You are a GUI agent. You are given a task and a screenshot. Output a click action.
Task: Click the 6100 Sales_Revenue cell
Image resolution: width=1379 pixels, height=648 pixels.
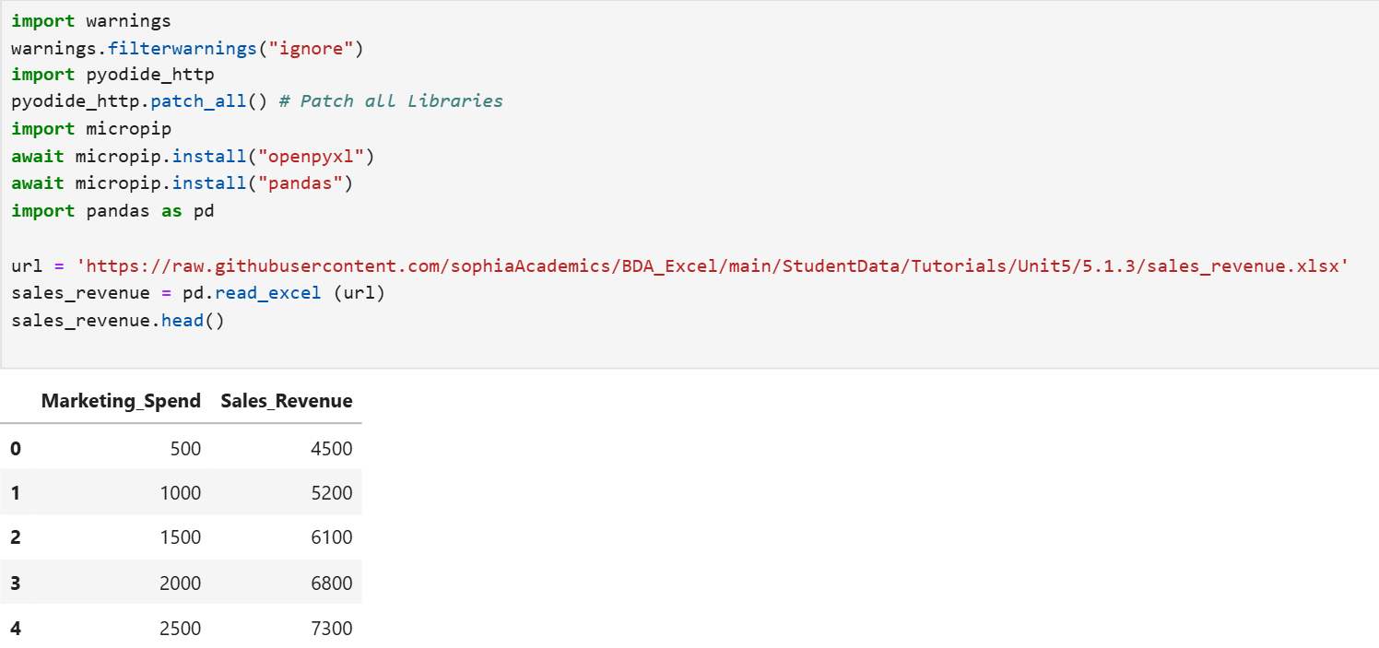(x=332, y=537)
